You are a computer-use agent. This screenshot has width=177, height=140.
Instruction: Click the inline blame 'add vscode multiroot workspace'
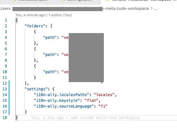(x=105, y=118)
